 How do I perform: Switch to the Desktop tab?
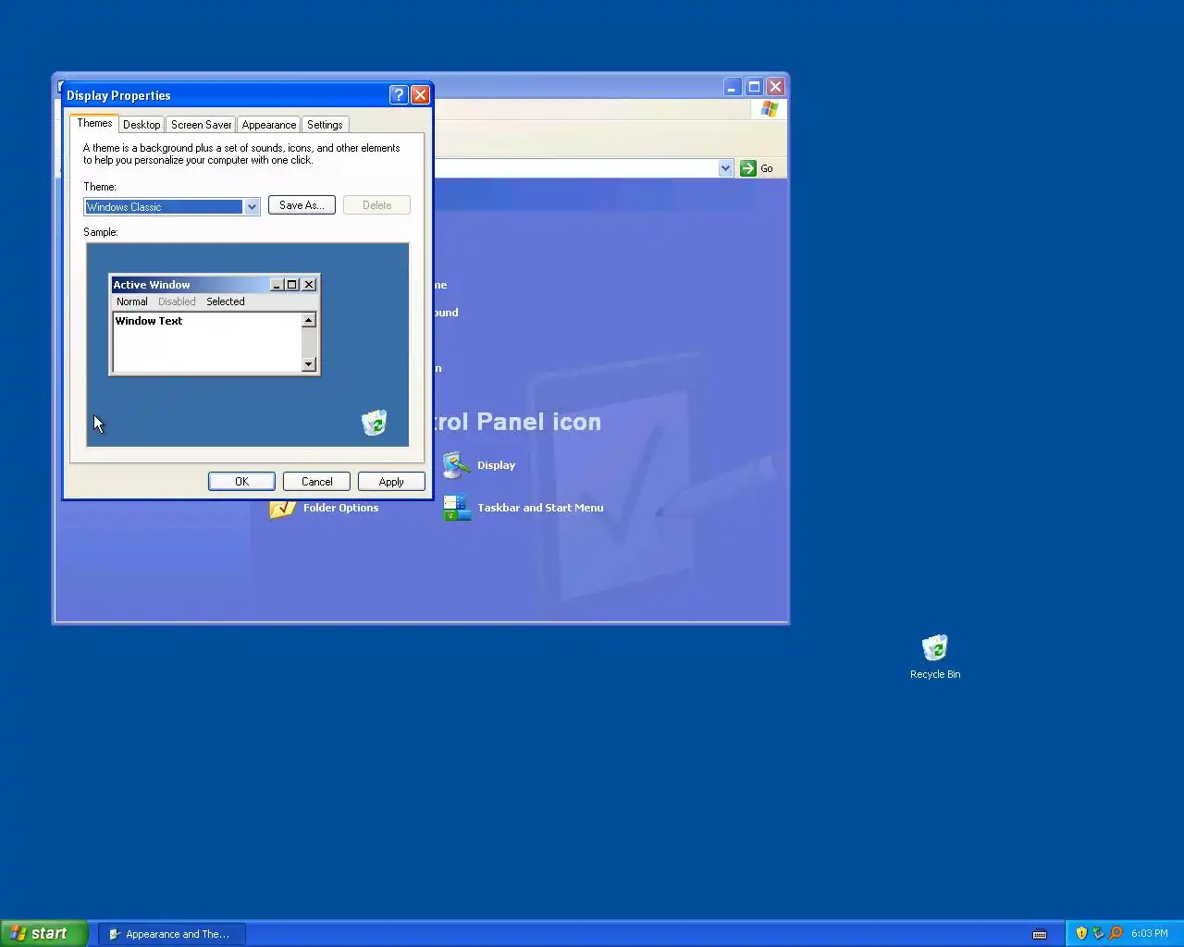click(x=142, y=125)
